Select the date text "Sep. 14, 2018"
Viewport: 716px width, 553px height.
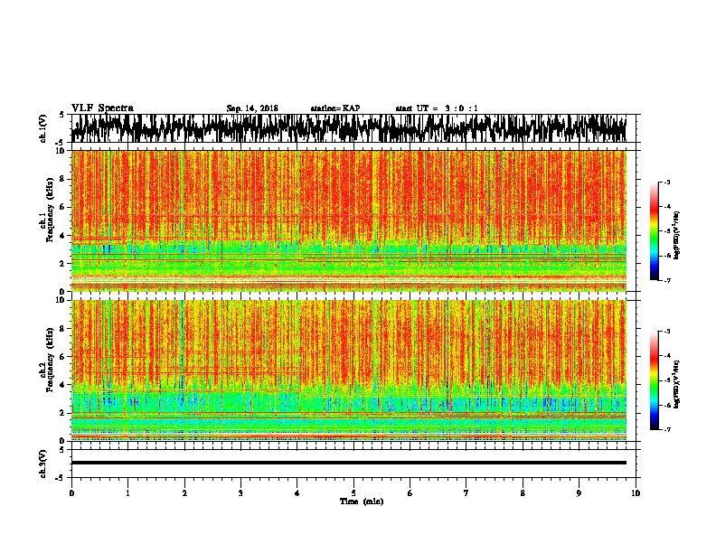tap(252, 108)
